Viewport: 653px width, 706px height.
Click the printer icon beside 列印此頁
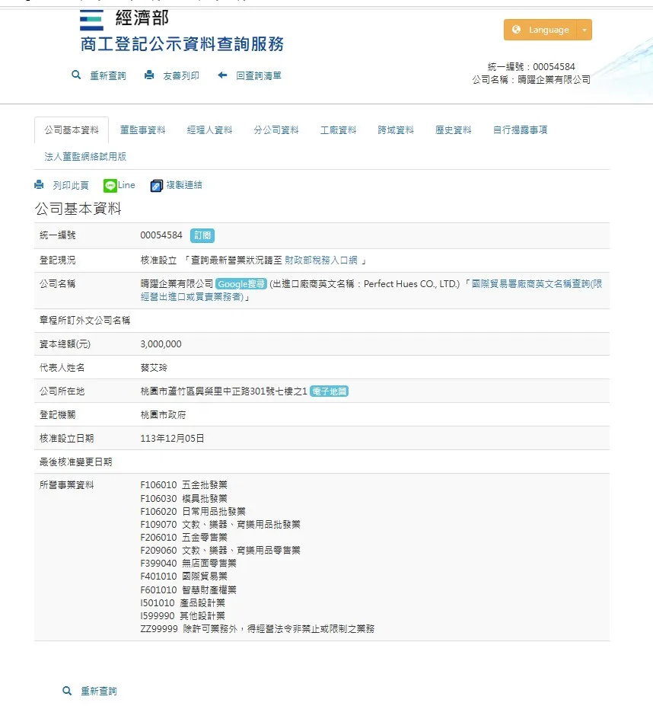pyautogui.click(x=39, y=184)
